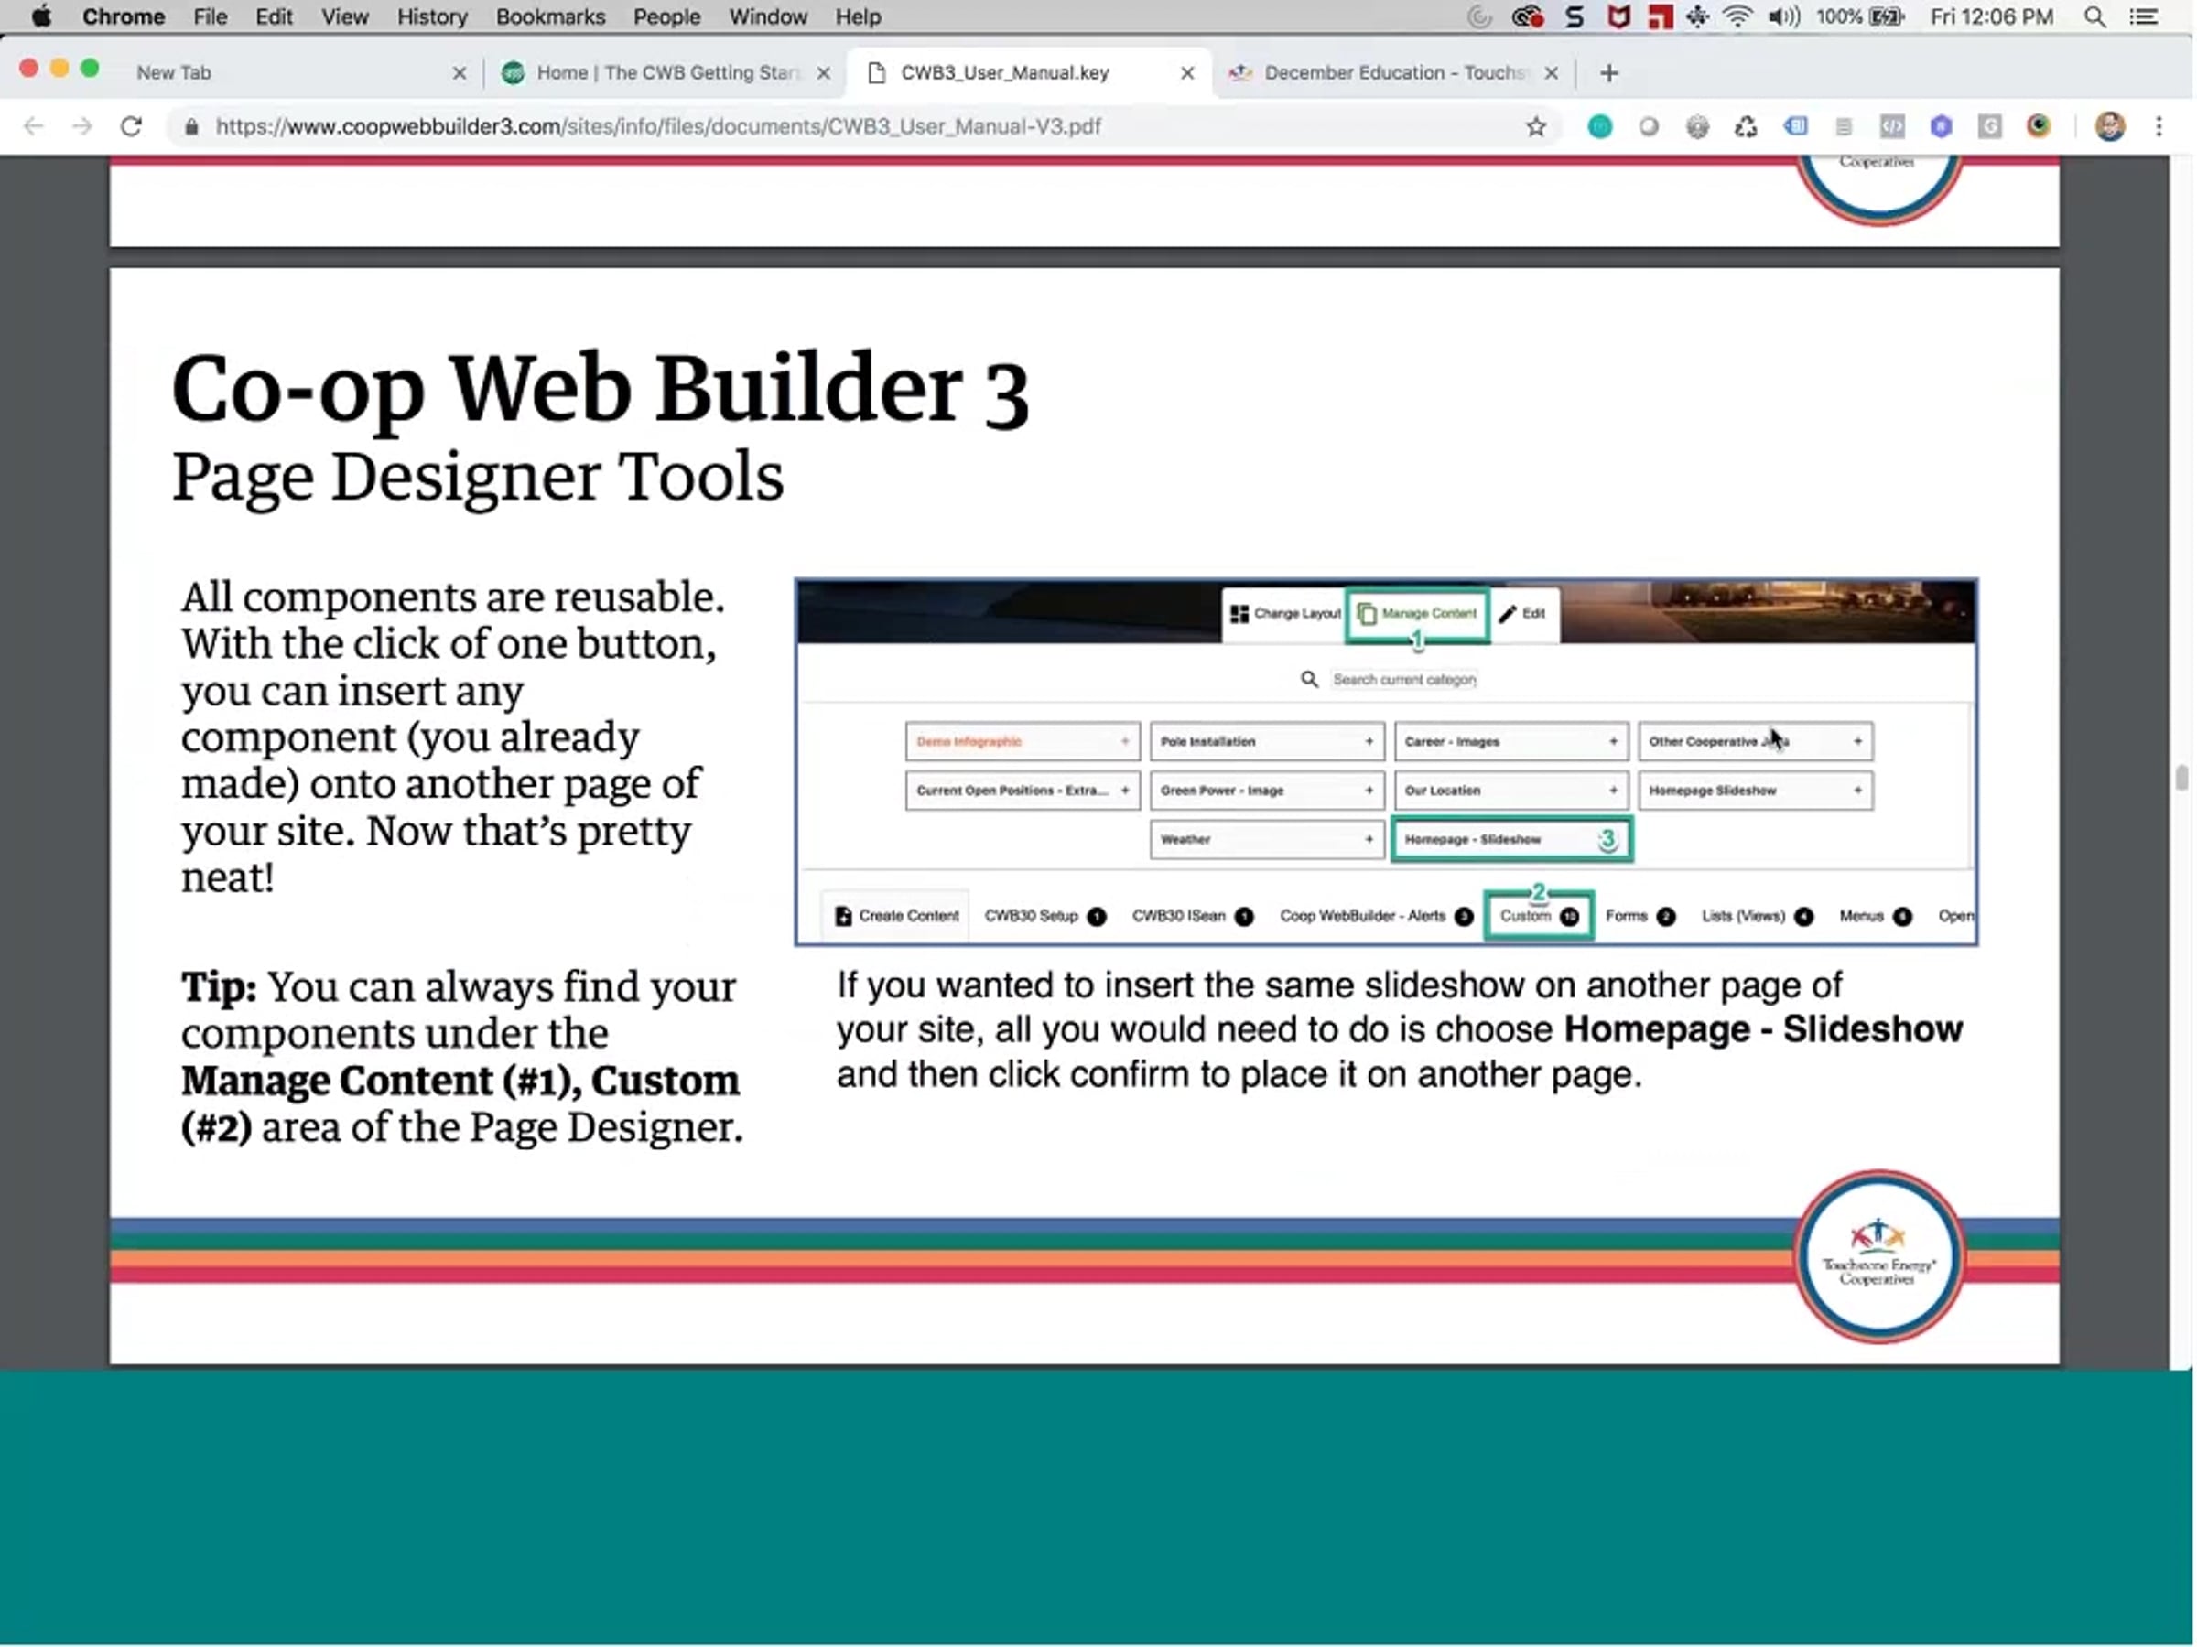
Task: Click the Search current category field in screenshot
Action: (1403, 679)
